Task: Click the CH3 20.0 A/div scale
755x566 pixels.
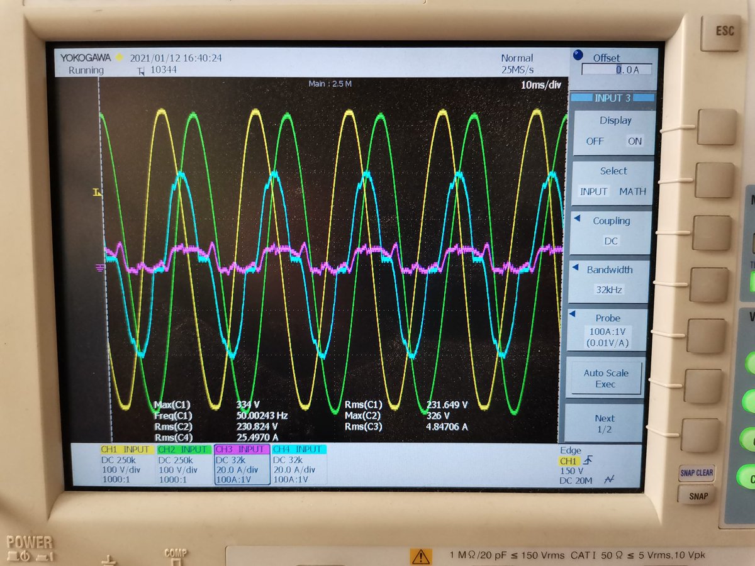Action: pyautogui.click(x=237, y=469)
